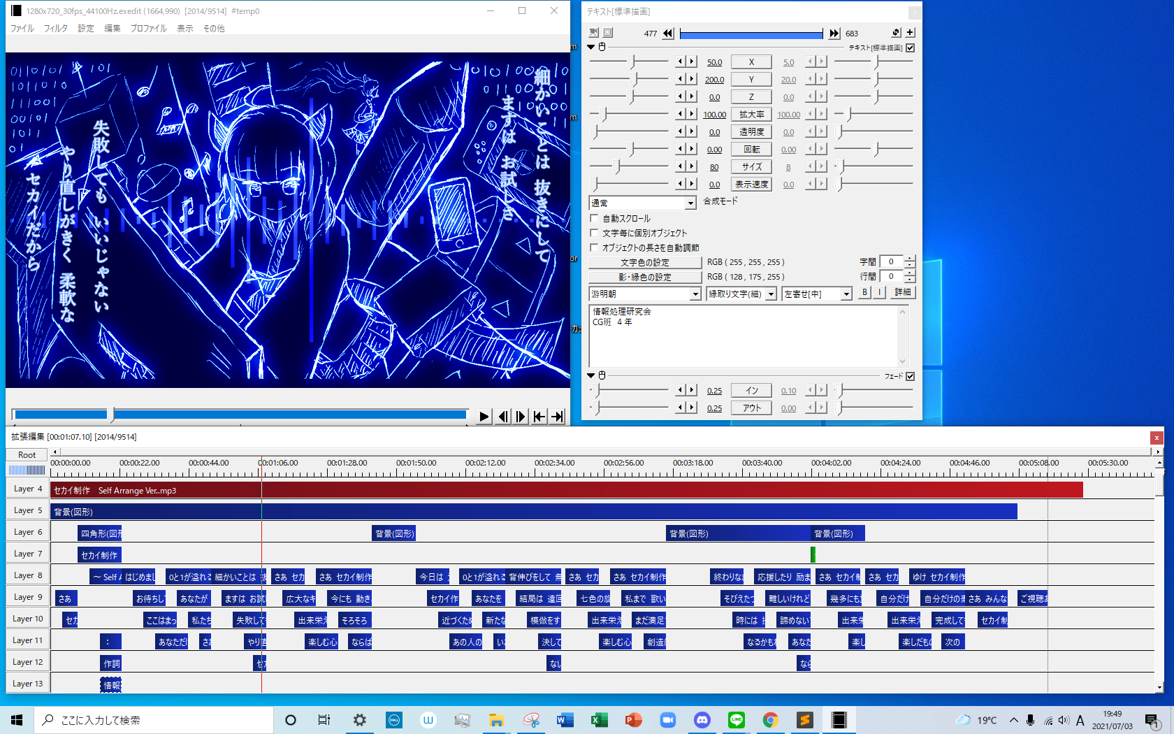Open LINE from the taskbar
1174x734 pixels.
(736, 720)
